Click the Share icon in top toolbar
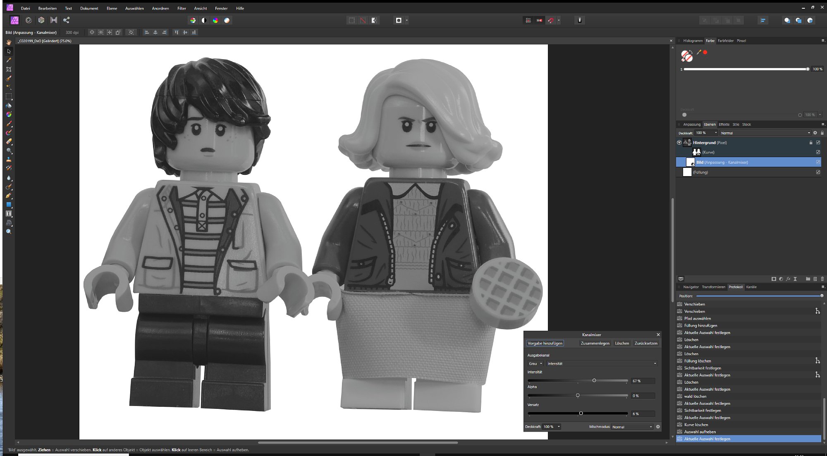 click(x=66, y=20)
